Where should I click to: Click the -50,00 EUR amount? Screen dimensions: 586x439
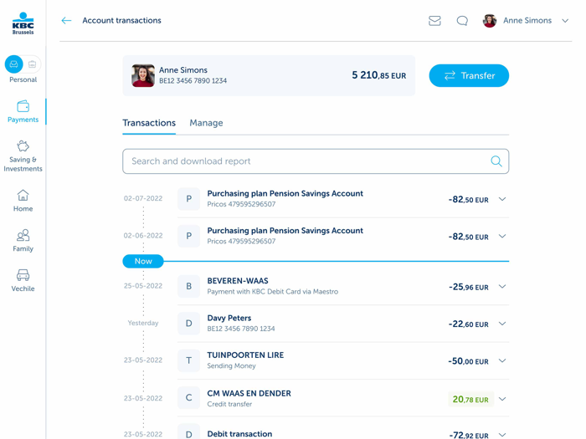tap(468, 361)
